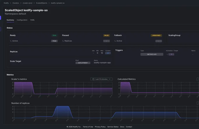
Task: Click the Ready TRUE status badge
Action: pyautogui.click(x=54, y=35)
